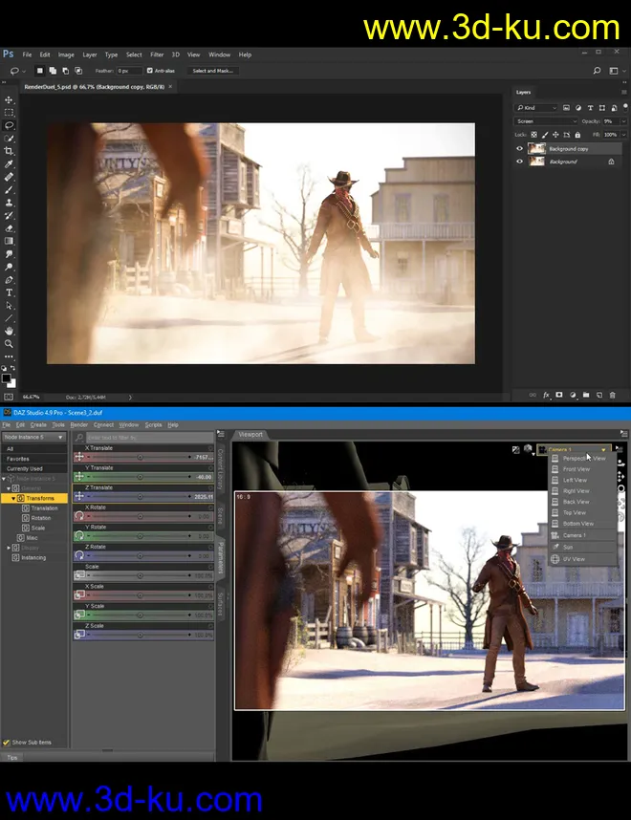The height and width of the screenshot is (820, 631).
Task: Delete layer using the trash icon
Action: 612,394
